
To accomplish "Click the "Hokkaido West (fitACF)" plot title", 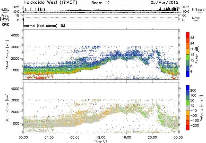I will coord(50,2).
